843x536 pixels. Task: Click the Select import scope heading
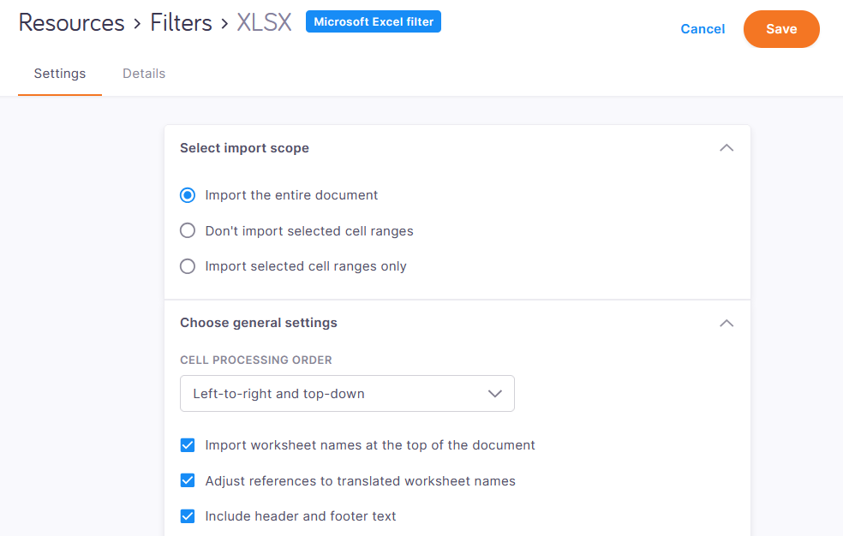tap(245, 148)
